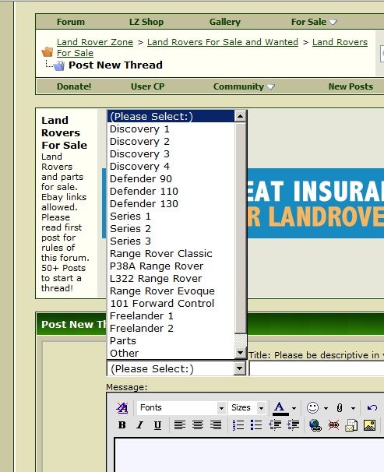This screenshot has width=384, height=472.
Task: Click the Remove Link icon
Action: pyautogui.click(x=333, y=425)
